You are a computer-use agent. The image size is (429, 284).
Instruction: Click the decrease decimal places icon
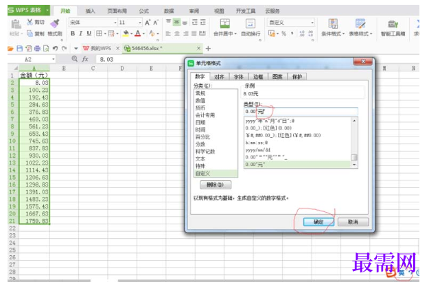tap(310, 34)
